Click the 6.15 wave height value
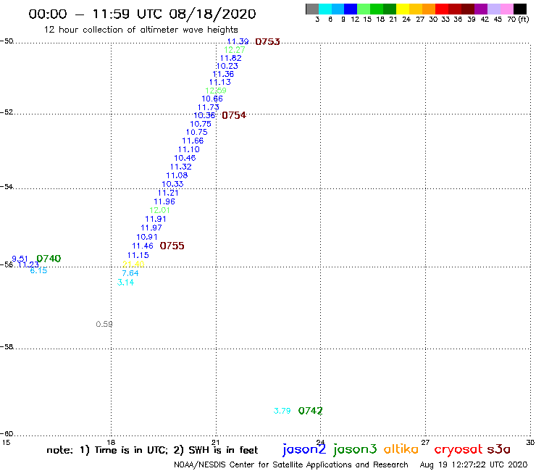Image resolution: width=536 pixels, height=471 pixels. 38,270
